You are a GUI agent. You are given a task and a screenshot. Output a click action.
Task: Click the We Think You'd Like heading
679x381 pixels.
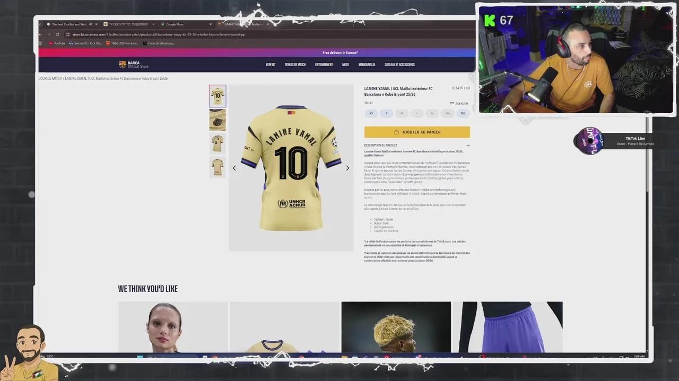148,289
